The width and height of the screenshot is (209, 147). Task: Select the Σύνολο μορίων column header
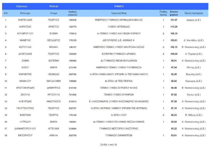[174, 13]
